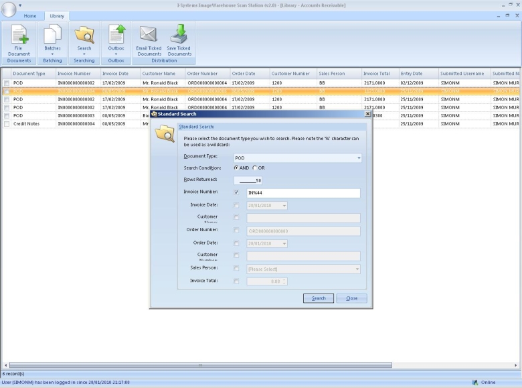Click Submitted Username column header
Viewport: 522px width, 388px height.
(464, 74)
